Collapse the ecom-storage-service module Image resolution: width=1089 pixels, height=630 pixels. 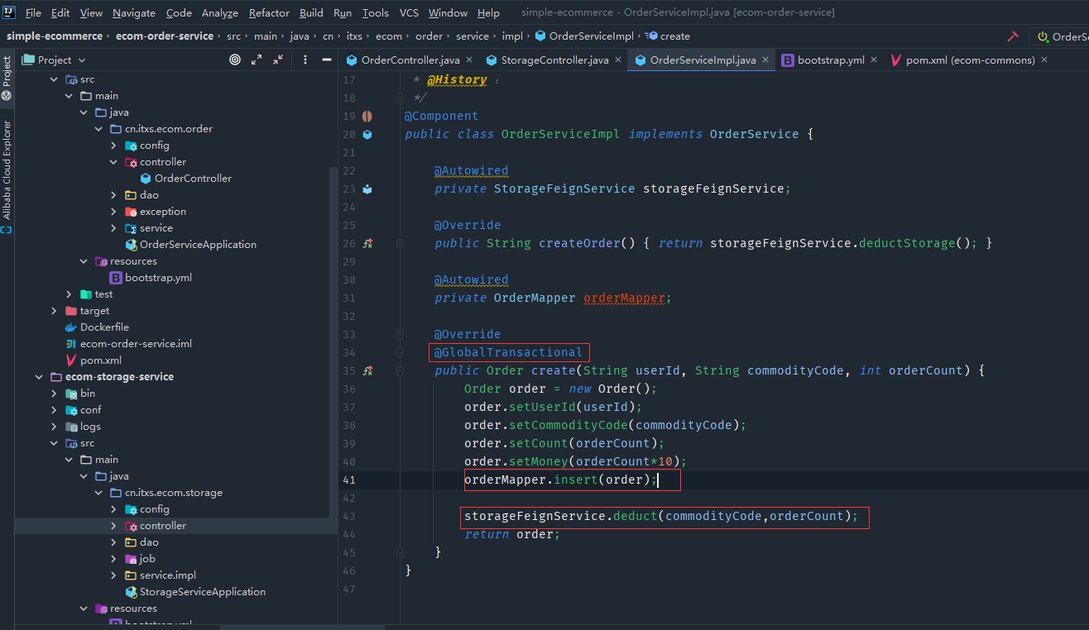tap(39, 377)
